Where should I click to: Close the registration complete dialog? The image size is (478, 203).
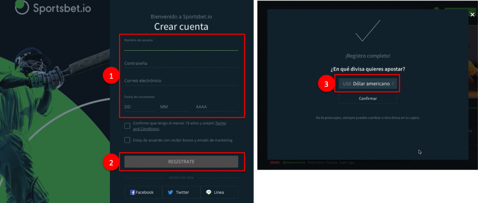click(x=472, y=14)
